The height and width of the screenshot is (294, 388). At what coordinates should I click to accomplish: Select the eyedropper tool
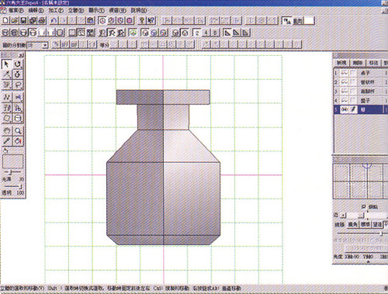point(7,141)
